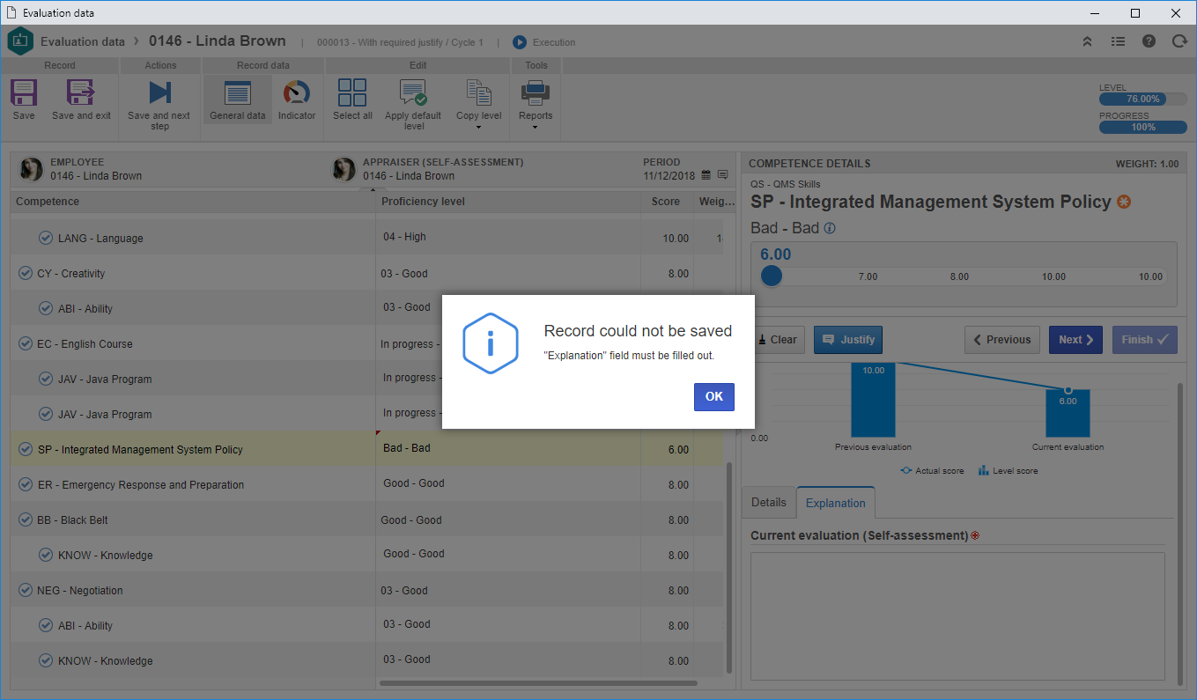Select the ER - Emergency Response and Preparation row
Viewport: 1197px width, 700px height.
(367, 484)
